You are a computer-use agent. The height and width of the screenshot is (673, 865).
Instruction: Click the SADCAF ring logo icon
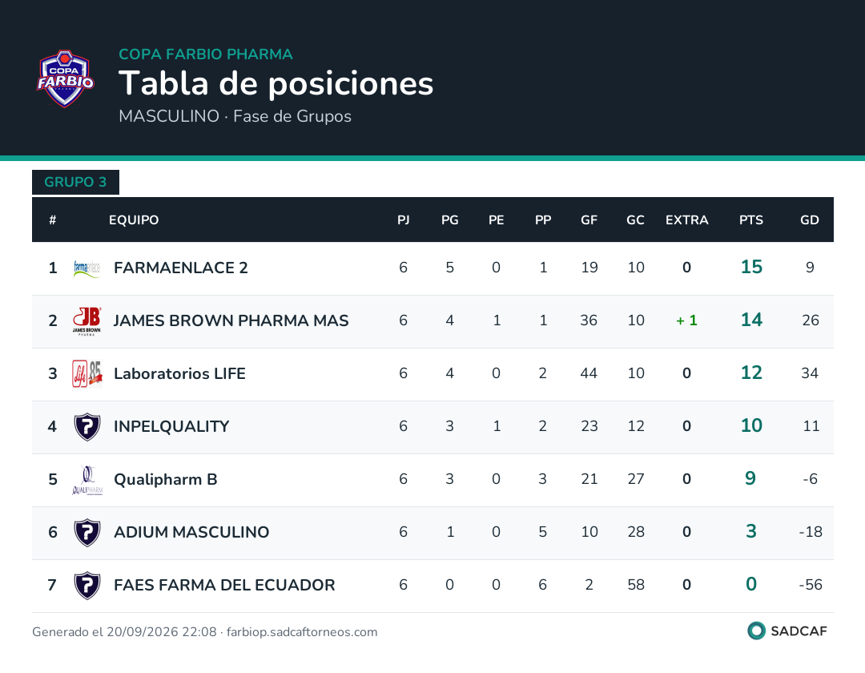(x=756, y=631)
